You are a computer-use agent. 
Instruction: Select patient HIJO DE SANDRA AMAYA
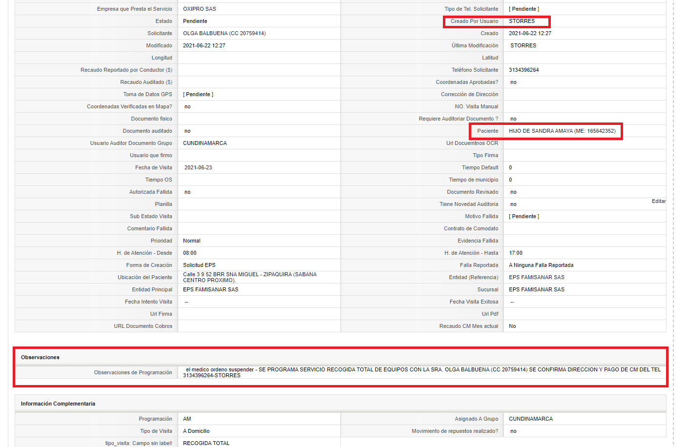(562, 131)
